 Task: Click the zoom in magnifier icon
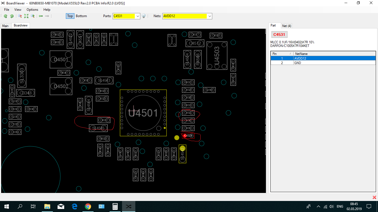point(33,16)
